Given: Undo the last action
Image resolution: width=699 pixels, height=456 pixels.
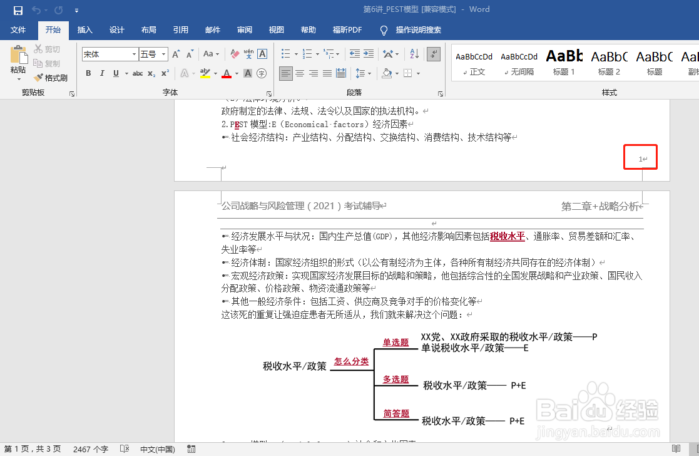Looking at the screenshot, I should (x=36, y=10).
